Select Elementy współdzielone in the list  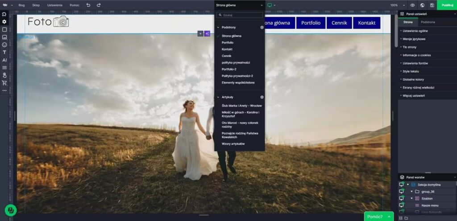coord(238,82)
